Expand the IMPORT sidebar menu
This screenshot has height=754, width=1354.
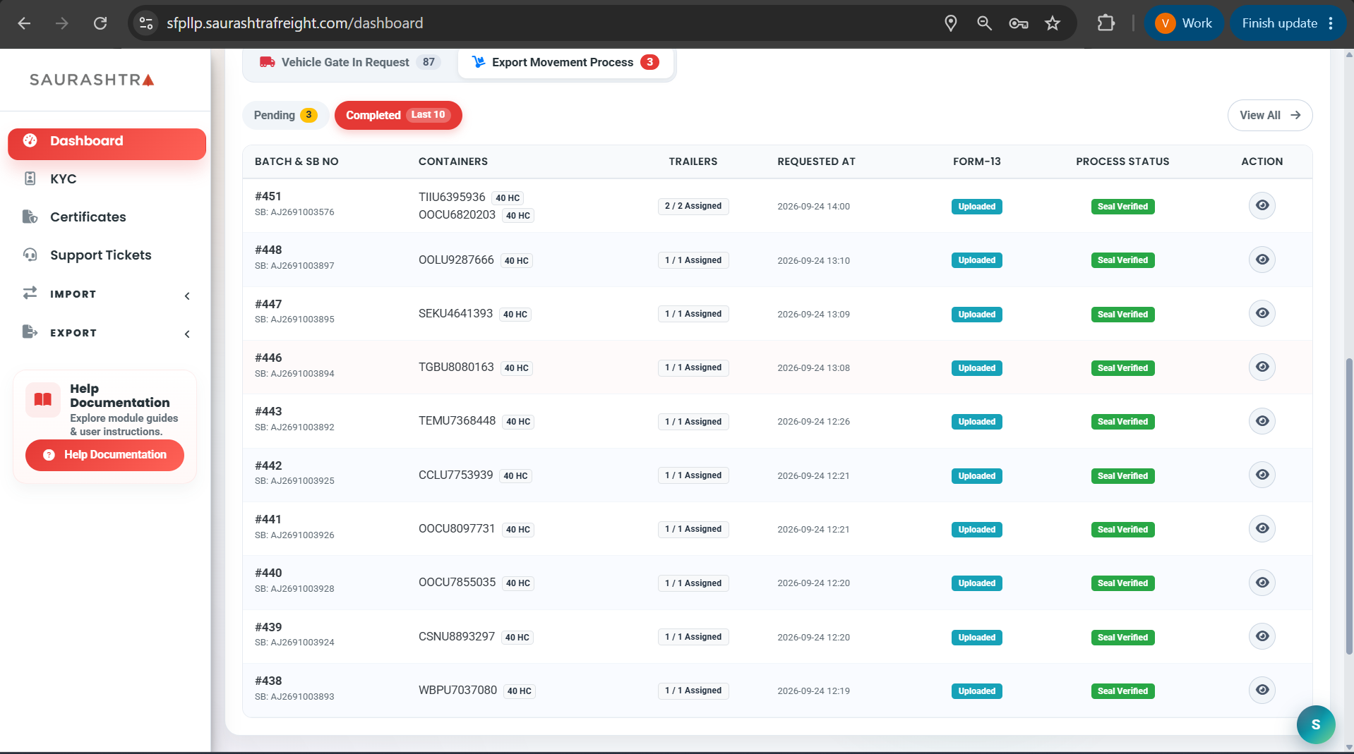tap(107, 294)
